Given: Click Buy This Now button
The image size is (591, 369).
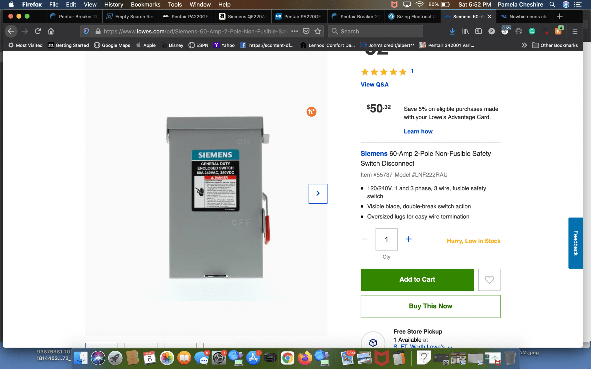Looking at the screenshot, I should pos(430,306).
